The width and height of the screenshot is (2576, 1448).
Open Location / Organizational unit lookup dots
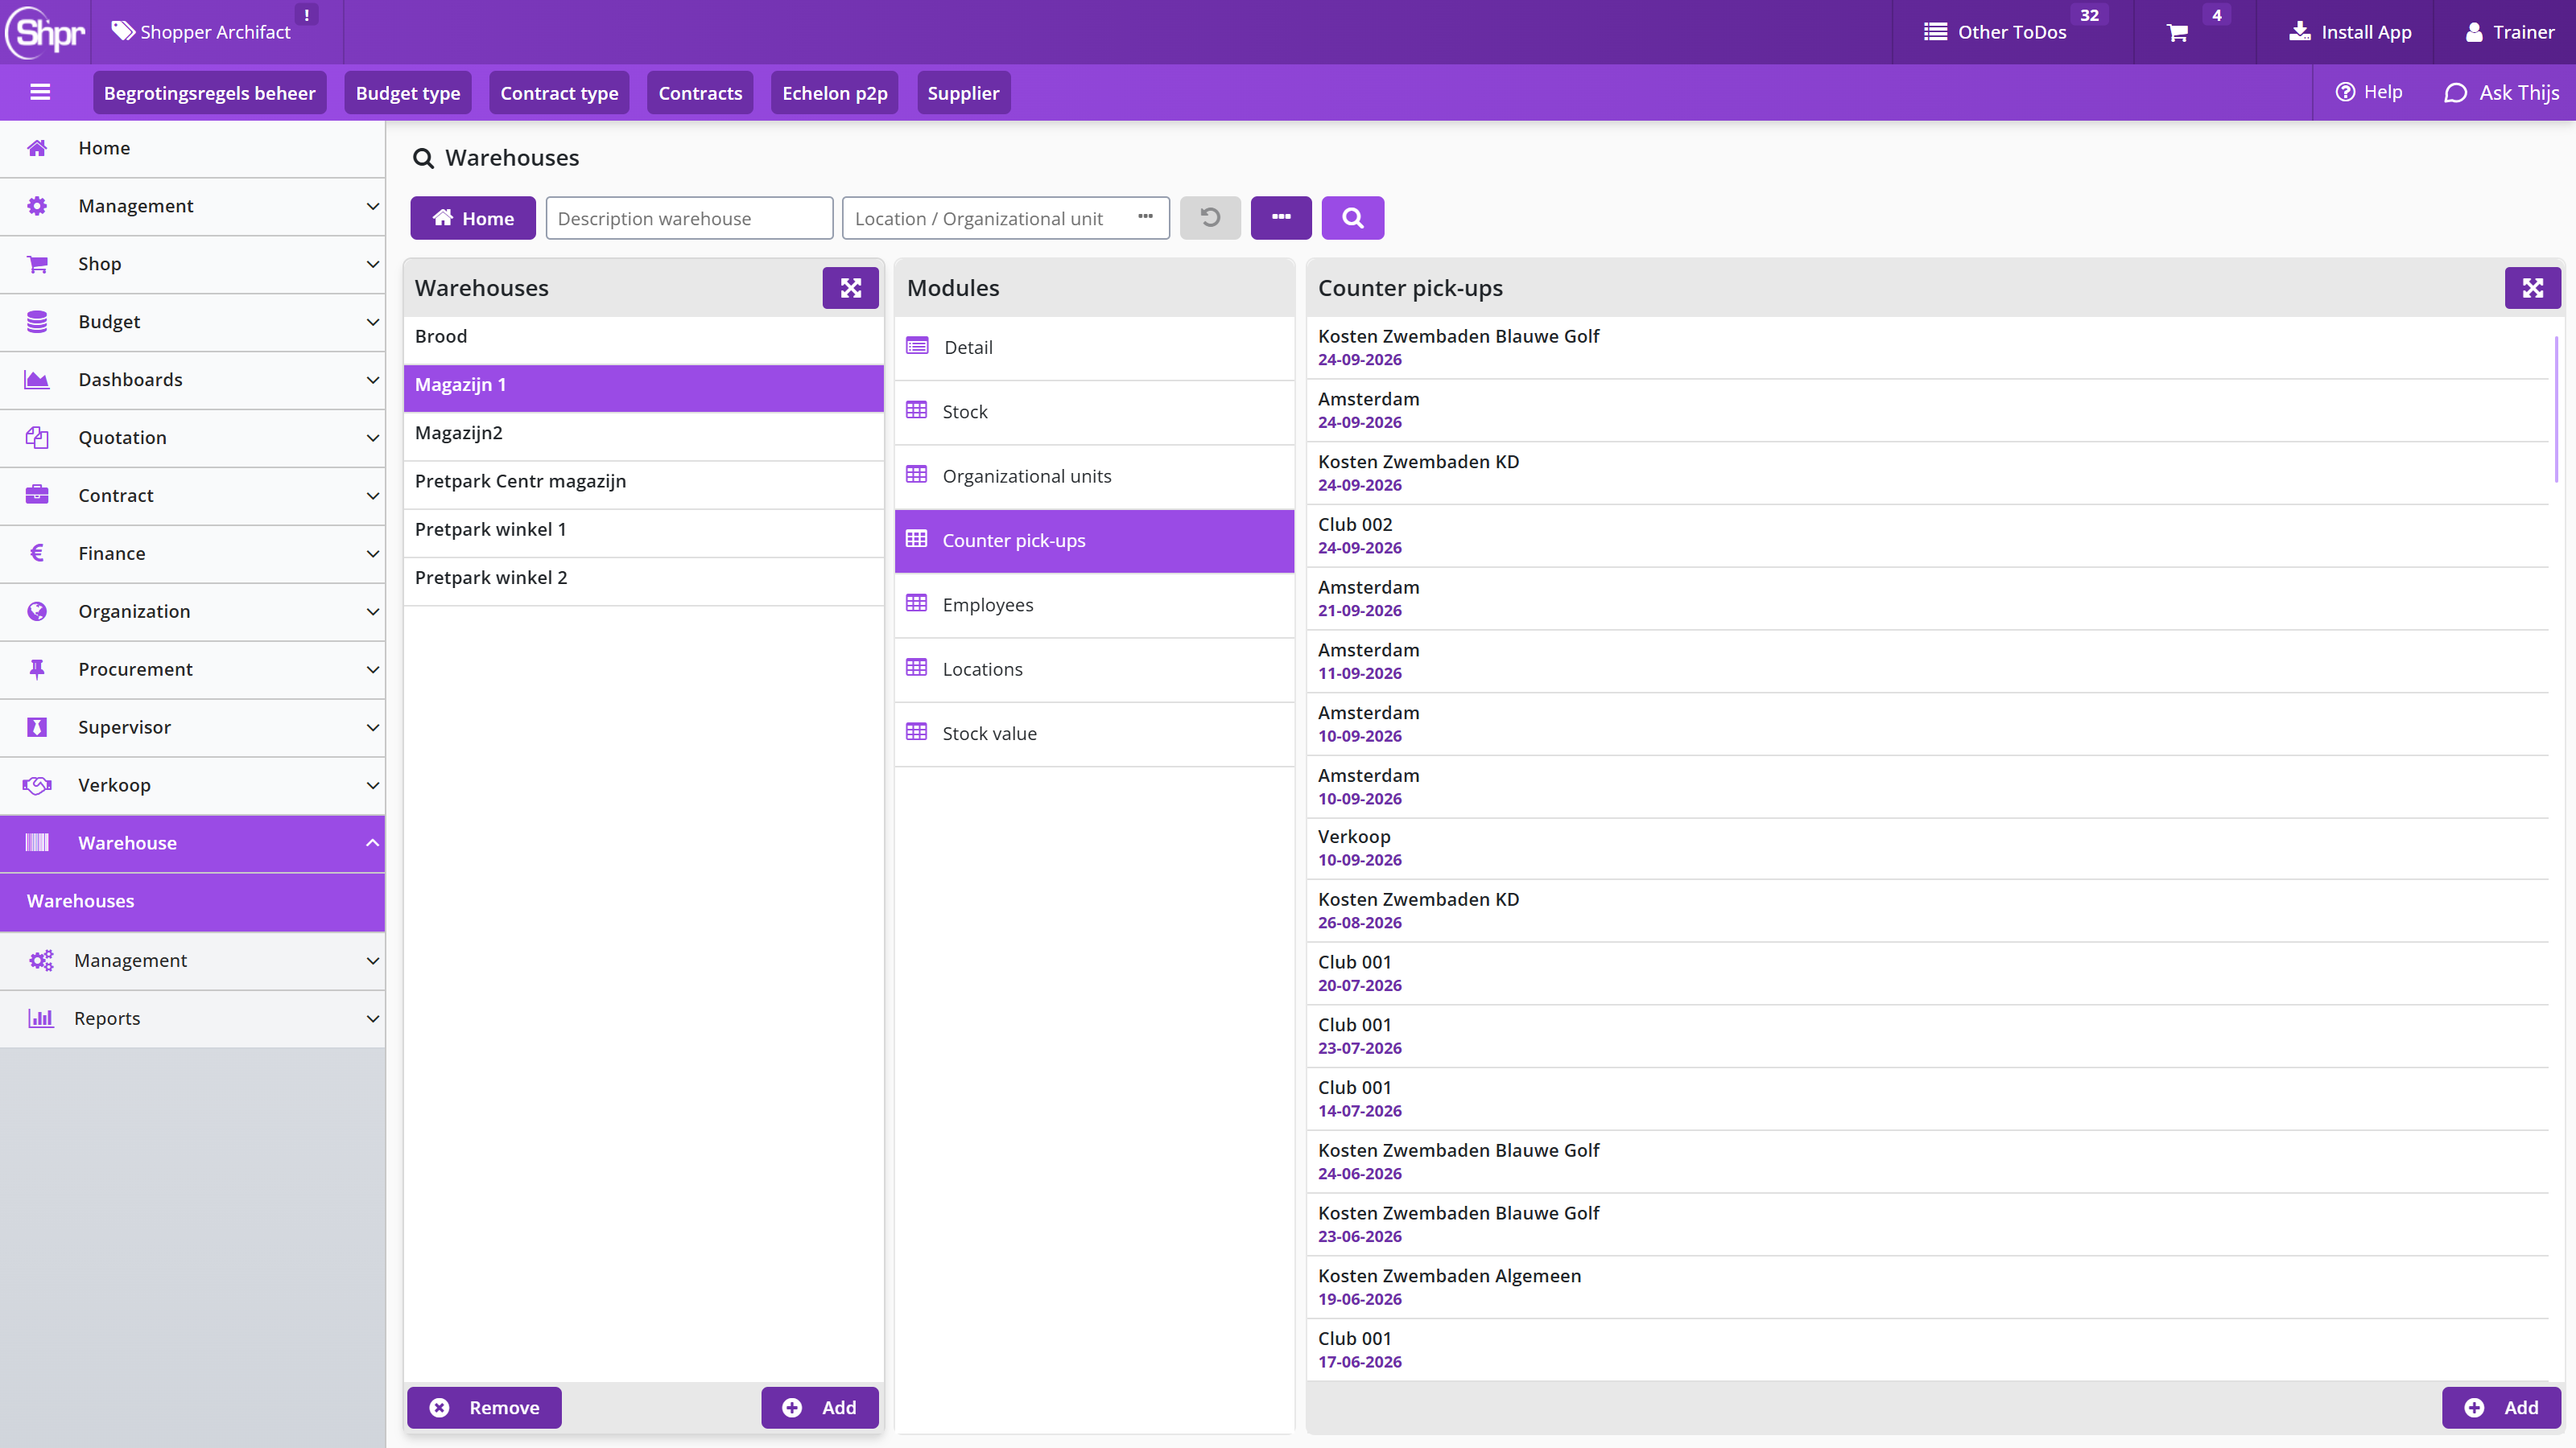coord(1145,217)
